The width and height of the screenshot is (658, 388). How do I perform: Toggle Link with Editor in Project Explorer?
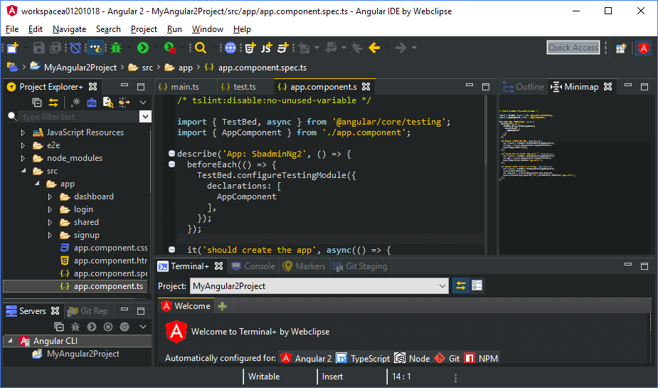(x=53, y=103)
